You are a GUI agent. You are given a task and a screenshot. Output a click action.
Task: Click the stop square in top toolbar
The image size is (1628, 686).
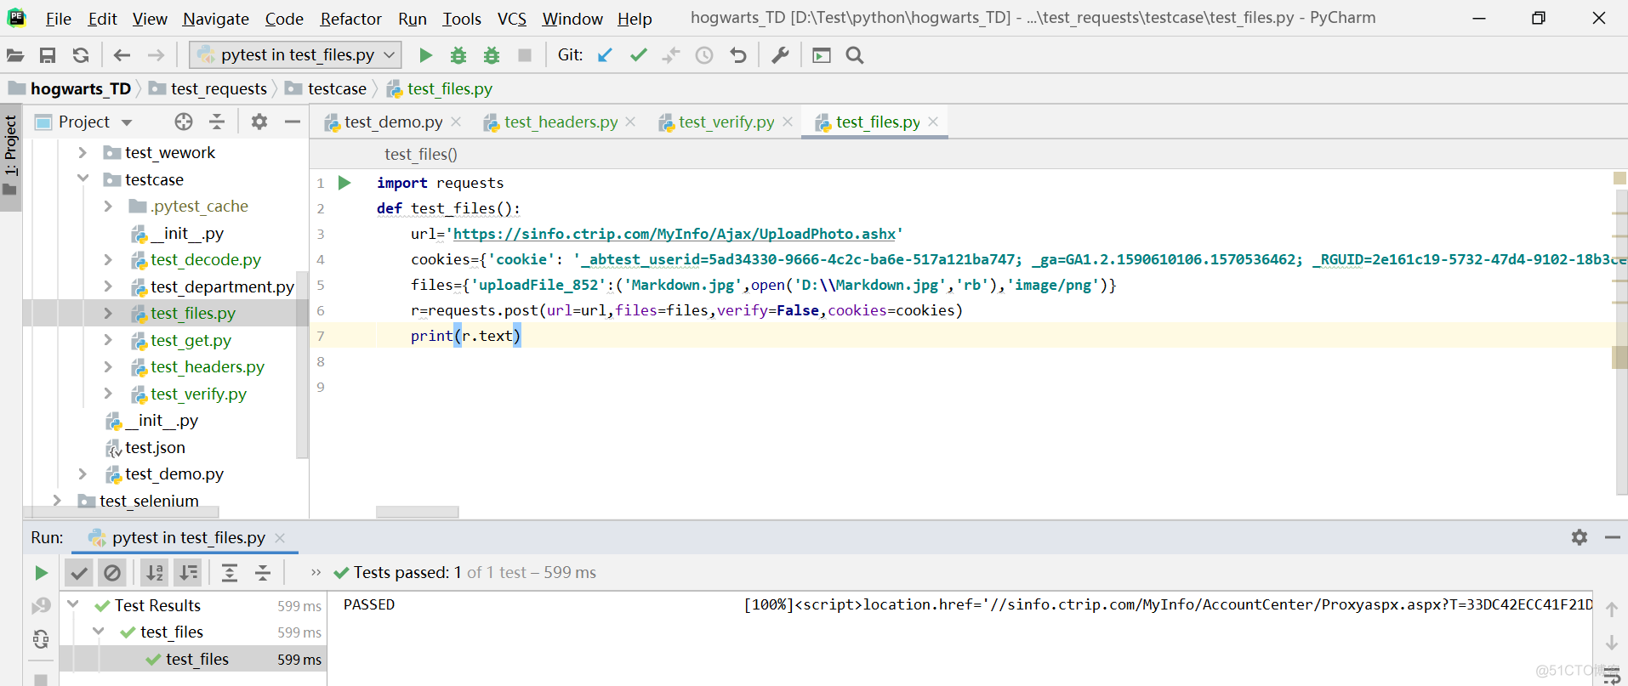525,55
